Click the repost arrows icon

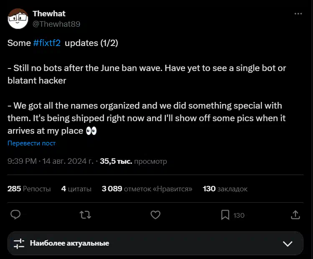(85, 215)
